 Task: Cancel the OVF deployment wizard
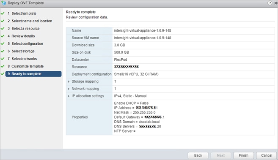point(267,155)
